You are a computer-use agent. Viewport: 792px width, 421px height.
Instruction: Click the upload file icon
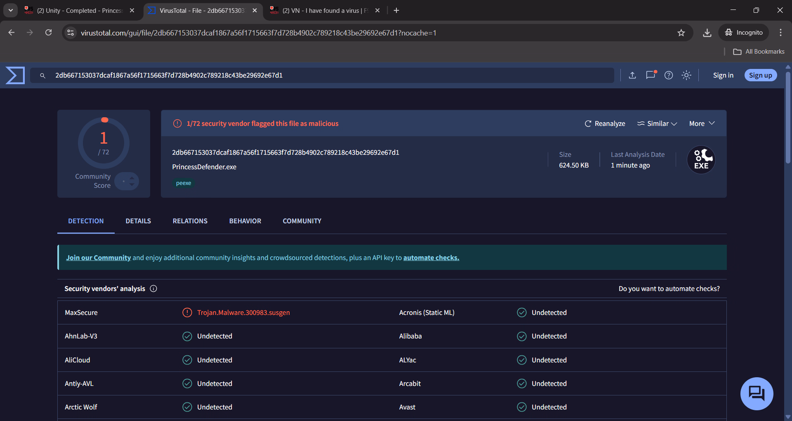pyautogui.click(x=632, y=75)
